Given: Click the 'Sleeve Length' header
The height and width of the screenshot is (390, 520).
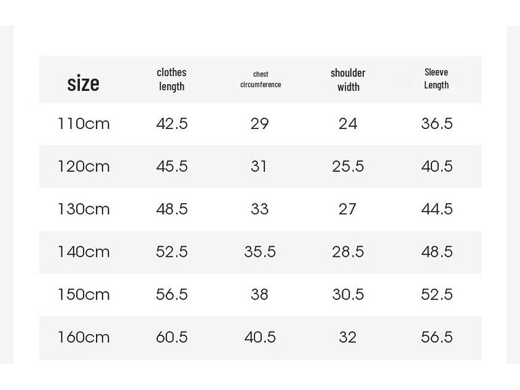Looking at the screenshot, I should pos(436,79).
